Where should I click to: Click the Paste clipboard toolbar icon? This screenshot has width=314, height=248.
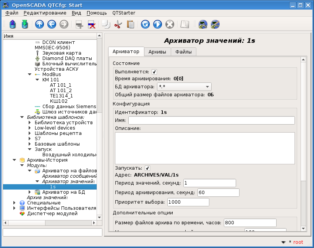(130, 24)
